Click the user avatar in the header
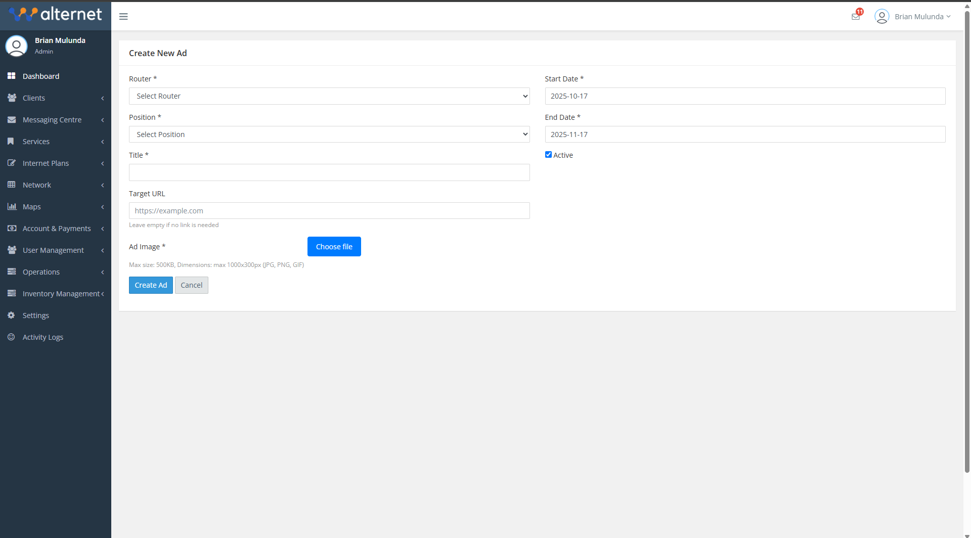Image resolution: width=971 pixels, height=538 pixels. click(882, 16)
